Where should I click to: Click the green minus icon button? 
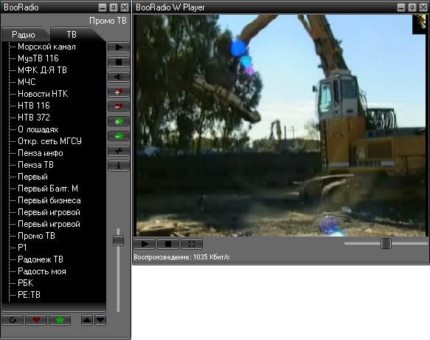pyautogui.click(x=119, y=136)
